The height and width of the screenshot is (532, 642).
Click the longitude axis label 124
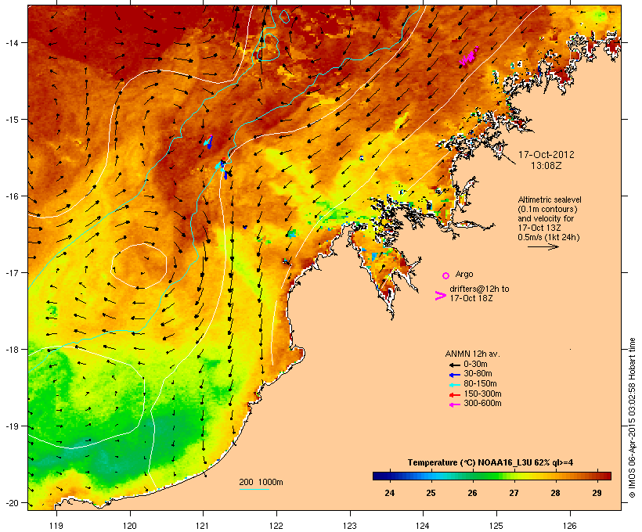coord(423,526)
